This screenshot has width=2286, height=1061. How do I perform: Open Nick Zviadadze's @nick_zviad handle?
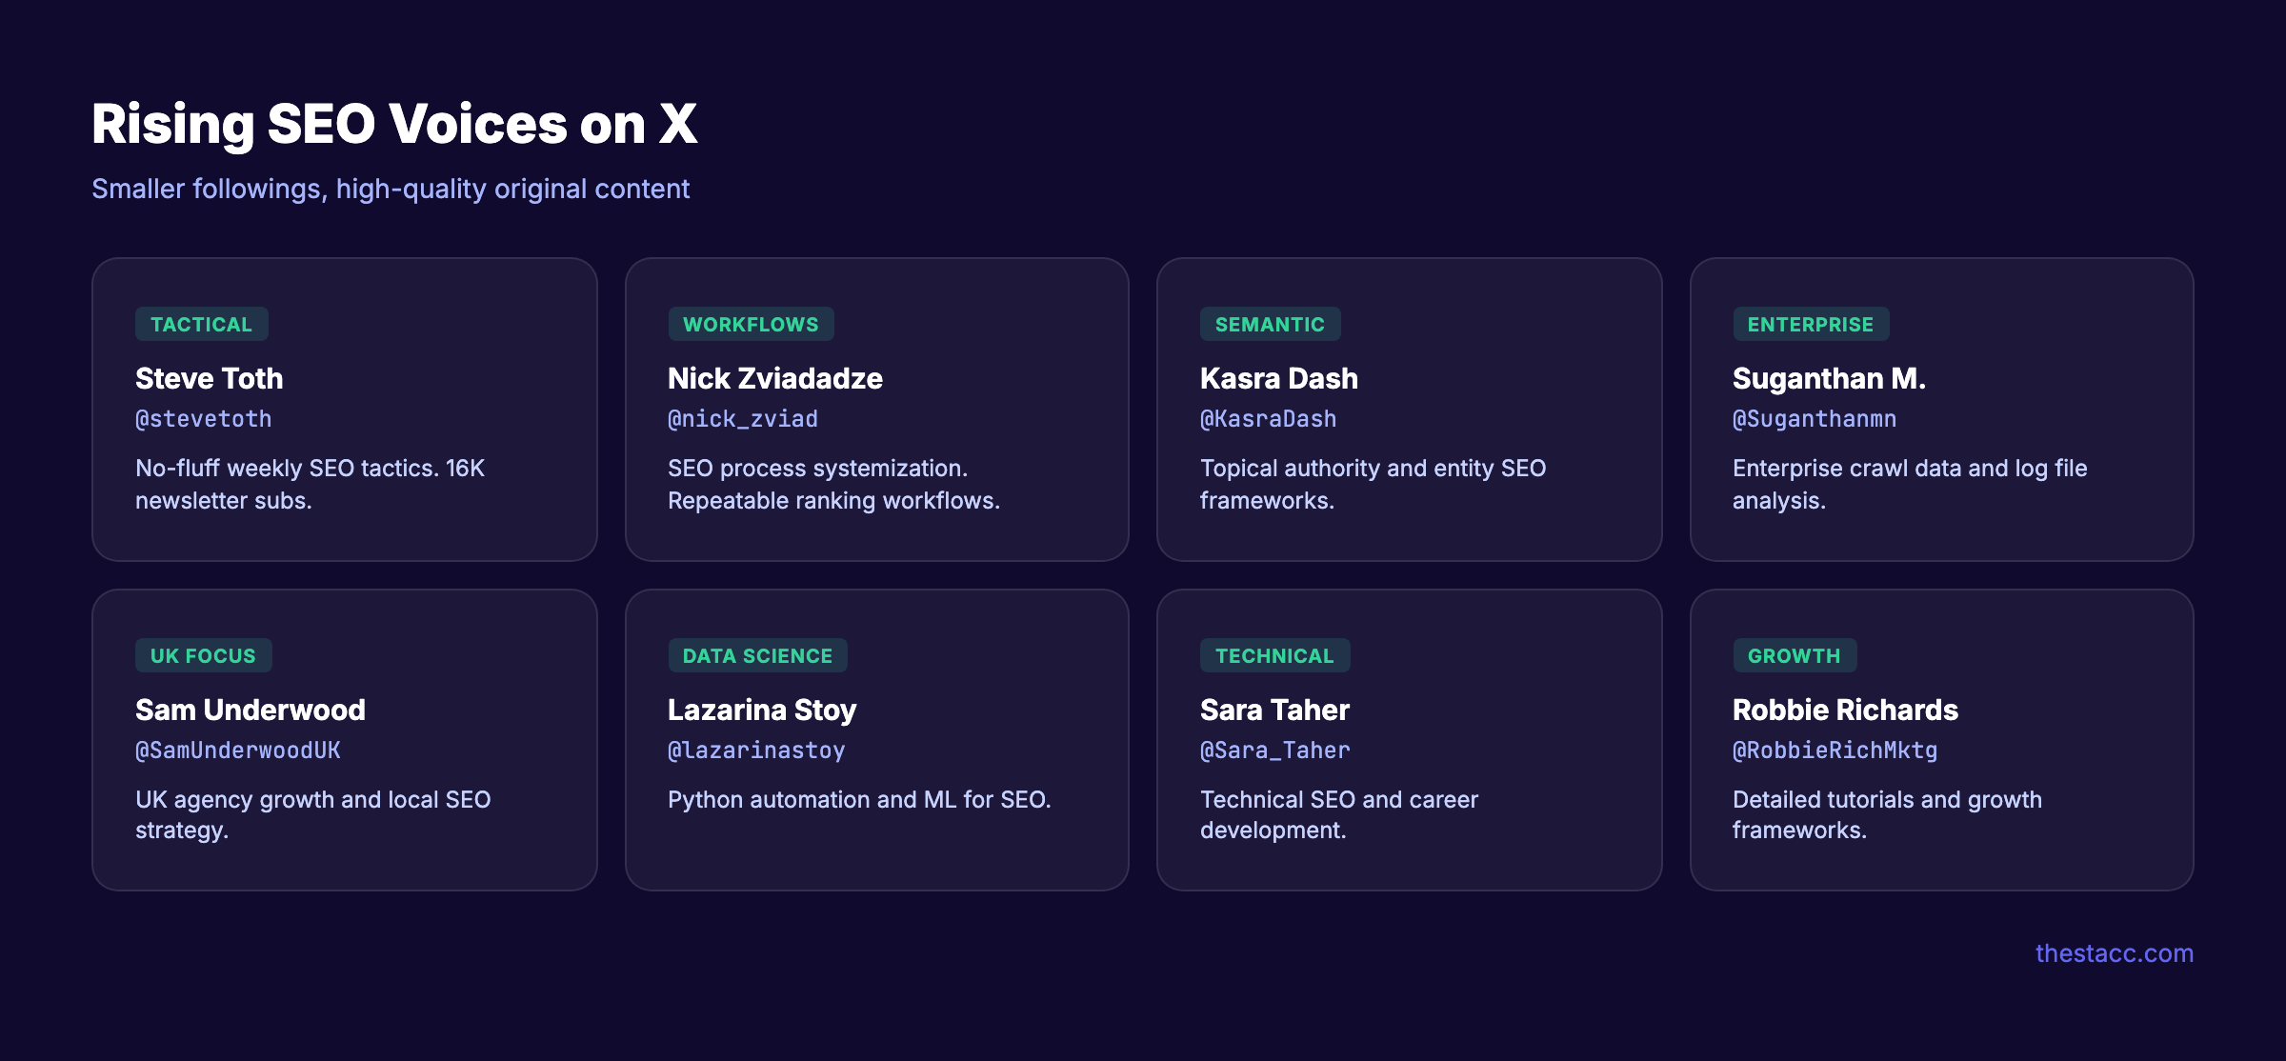pos(742,419)
